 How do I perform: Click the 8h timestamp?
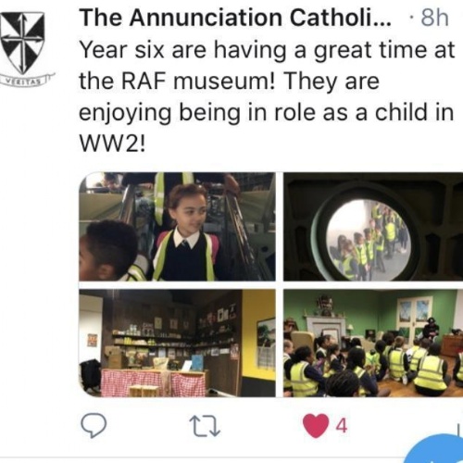tap(434, 18)
